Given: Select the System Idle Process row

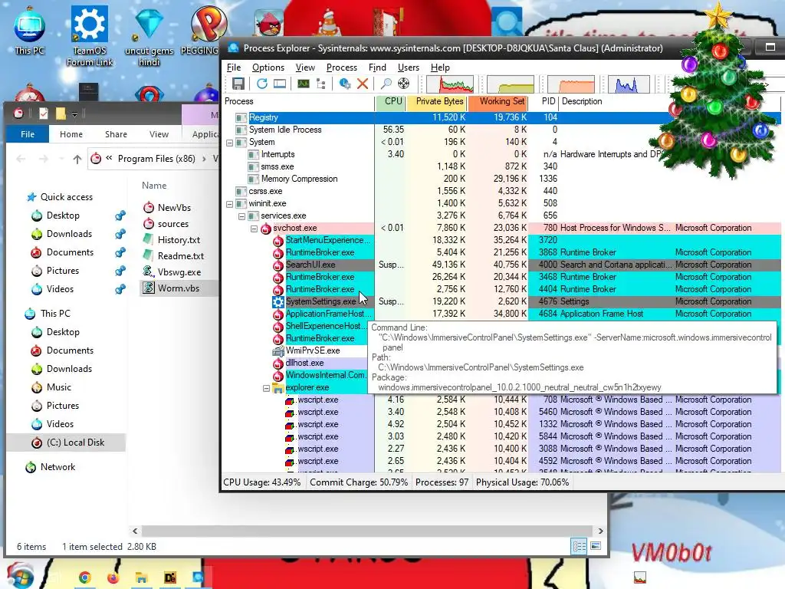Looking at the screenshot, I should click(x=502, y=130).
